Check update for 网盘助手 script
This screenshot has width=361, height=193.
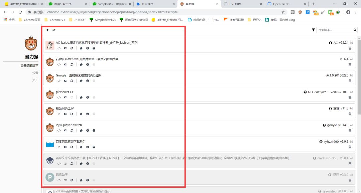72,180
